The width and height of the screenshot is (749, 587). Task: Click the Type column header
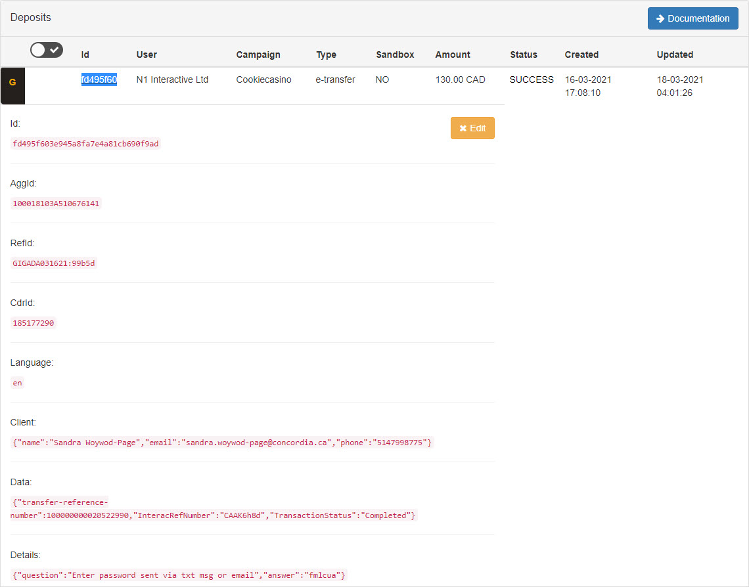327,54
